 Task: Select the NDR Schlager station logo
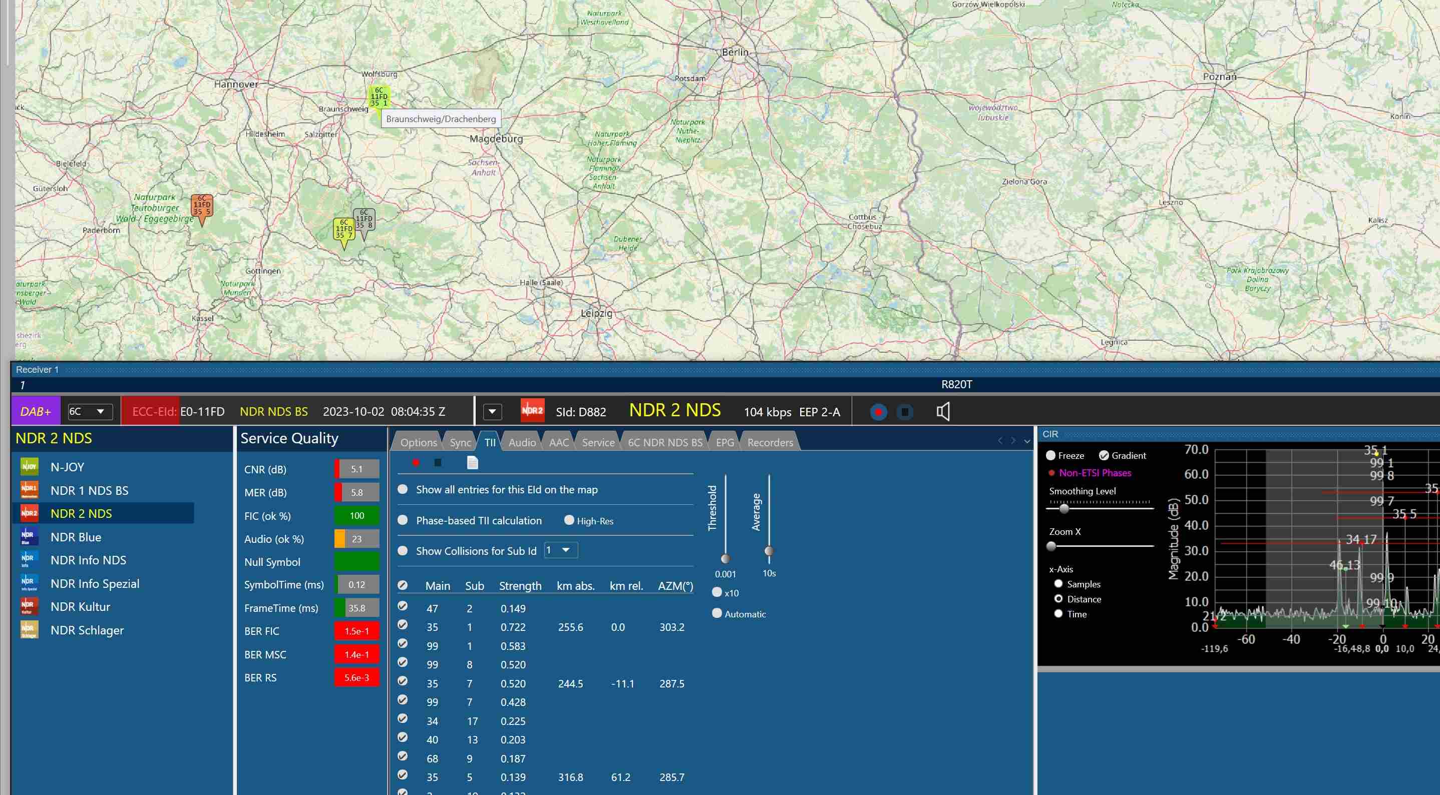29,629
